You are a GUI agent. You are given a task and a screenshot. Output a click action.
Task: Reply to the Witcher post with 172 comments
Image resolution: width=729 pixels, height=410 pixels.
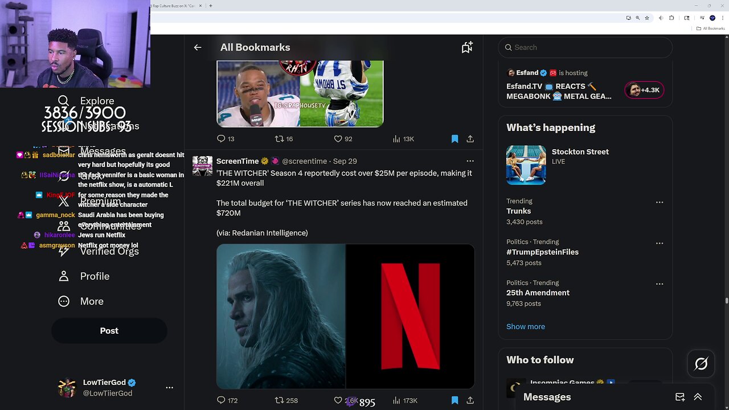tap(227, 401)
